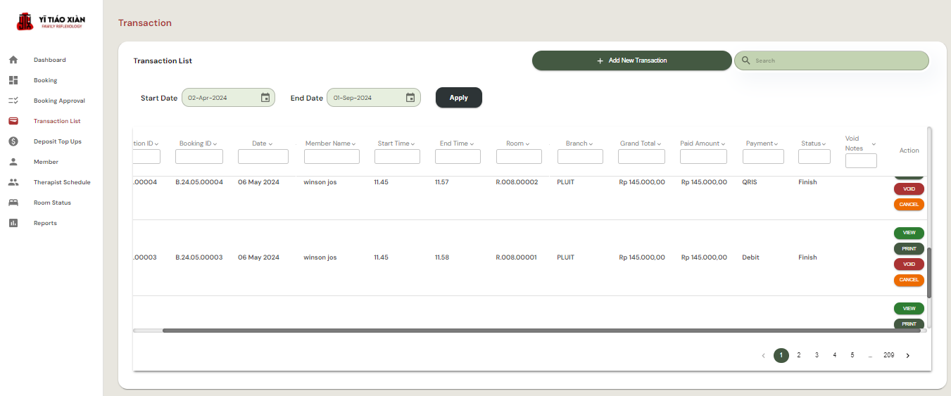The height and width of the screenshot is (396, 951).
Task: Expand the Member Name column sort arrow
Action: tap(353, 144)
